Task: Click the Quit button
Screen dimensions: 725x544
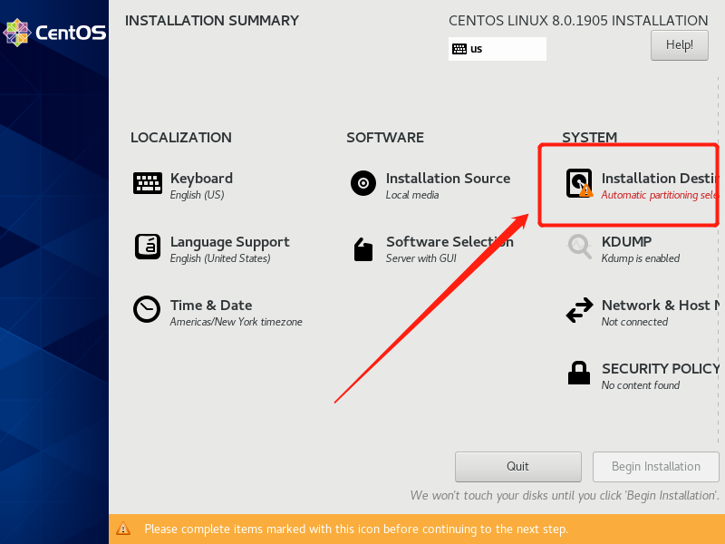Action: (x=517, y=467)
